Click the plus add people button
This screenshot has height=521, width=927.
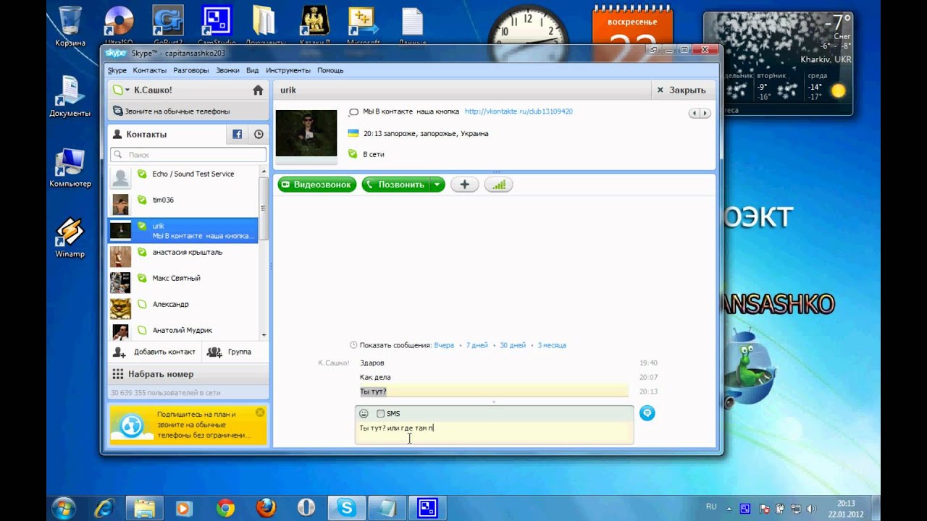(x=465, y=185)
